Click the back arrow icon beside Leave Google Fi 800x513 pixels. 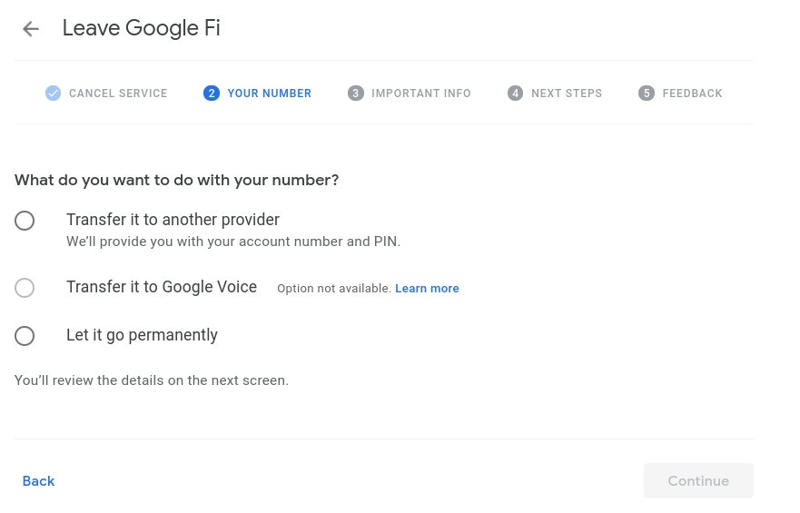tap(31, 28)
